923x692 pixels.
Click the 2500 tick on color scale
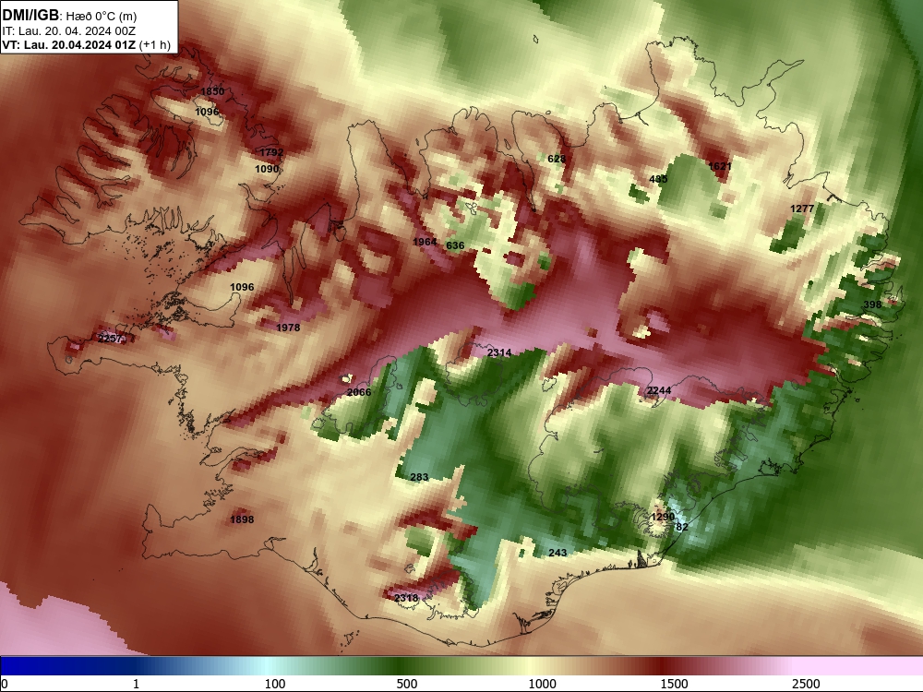click(806, 684)
